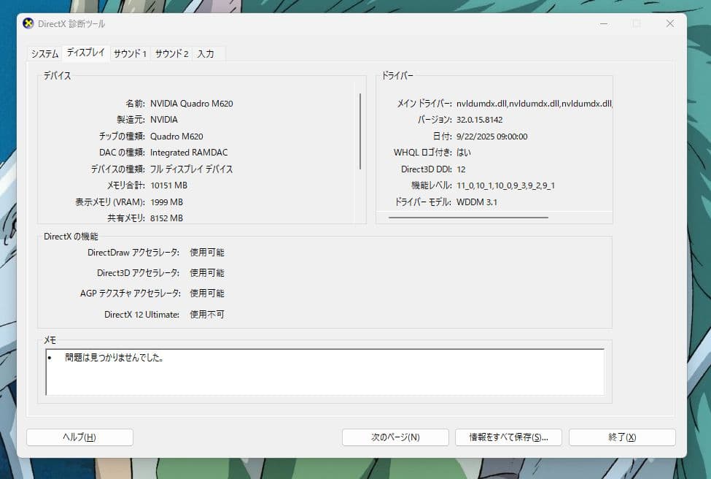
Task: Click the driver バージョン 32.0.15.8142 value
Action: pos(481,120)
